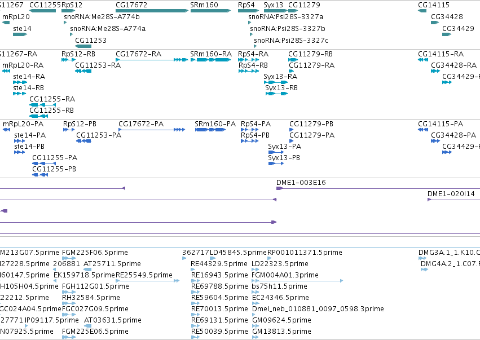Click the CG34428-PA protein label
The width and height of the screenshot is (480, 340).
point(453,135)
